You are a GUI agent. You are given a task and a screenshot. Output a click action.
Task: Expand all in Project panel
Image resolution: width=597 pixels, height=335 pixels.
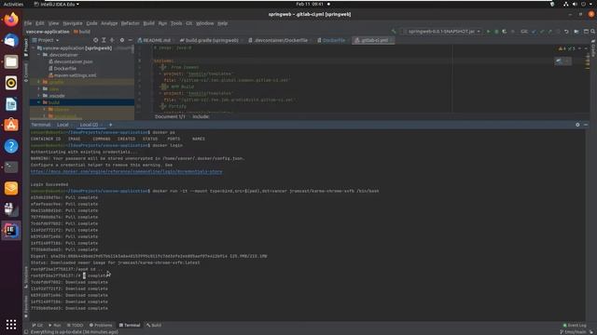[x=104, y=40]
